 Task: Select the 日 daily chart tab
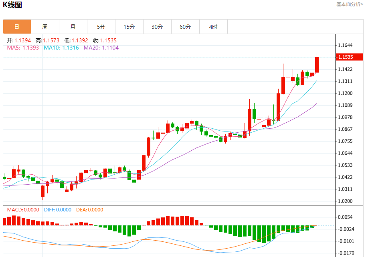point(17,27)
